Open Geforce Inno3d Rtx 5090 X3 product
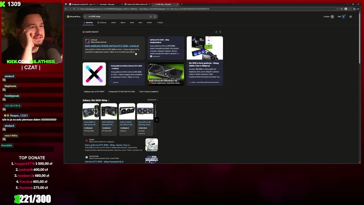364x205 pixels. (x=127, y=119)
